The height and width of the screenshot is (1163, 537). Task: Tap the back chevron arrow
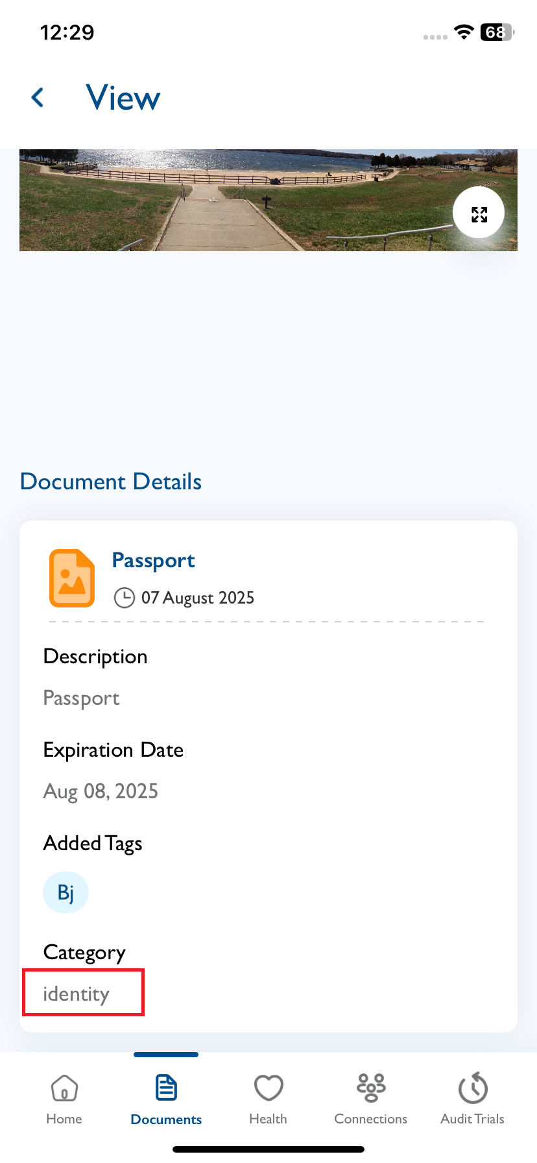38,98
